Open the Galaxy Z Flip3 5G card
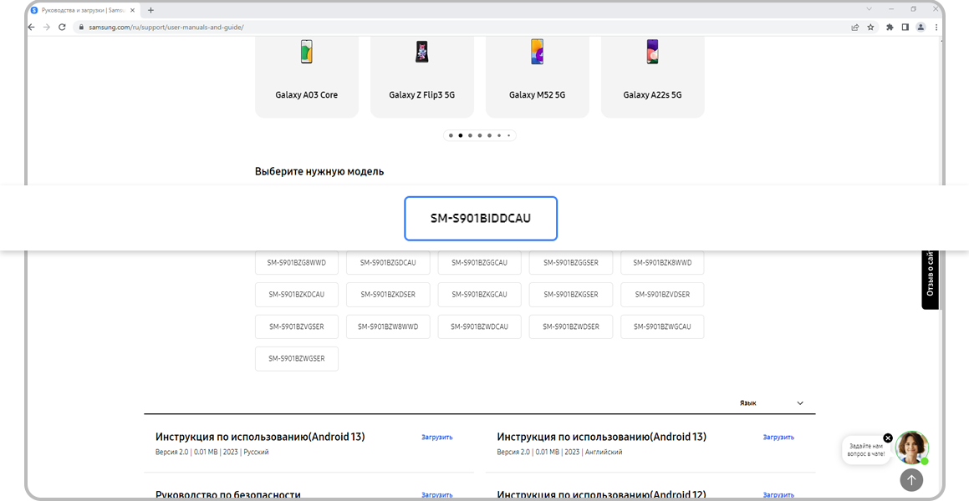Viewport: 969px width, 501px height. 422,76
